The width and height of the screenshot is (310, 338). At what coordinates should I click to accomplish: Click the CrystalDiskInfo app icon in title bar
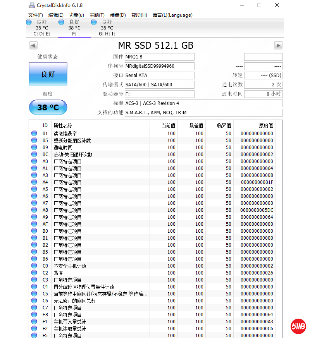pyautogui.click(x=31, y=5)
